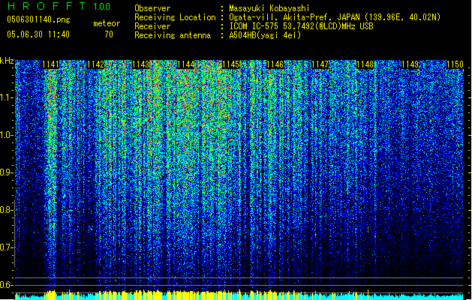Viewport: 472px width, 300px height.
Task: Click the Receiving Location label
Action: pos(175,17)
